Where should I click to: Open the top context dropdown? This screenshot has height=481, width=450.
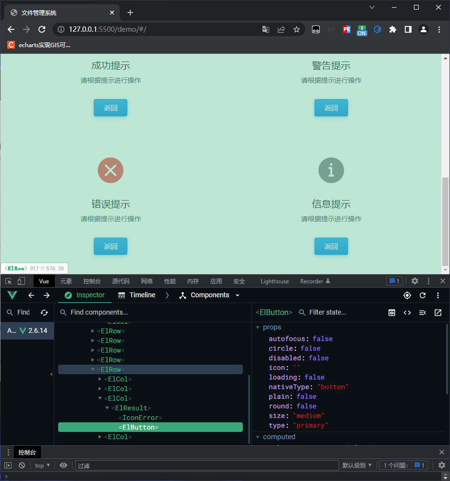point(42,465)
